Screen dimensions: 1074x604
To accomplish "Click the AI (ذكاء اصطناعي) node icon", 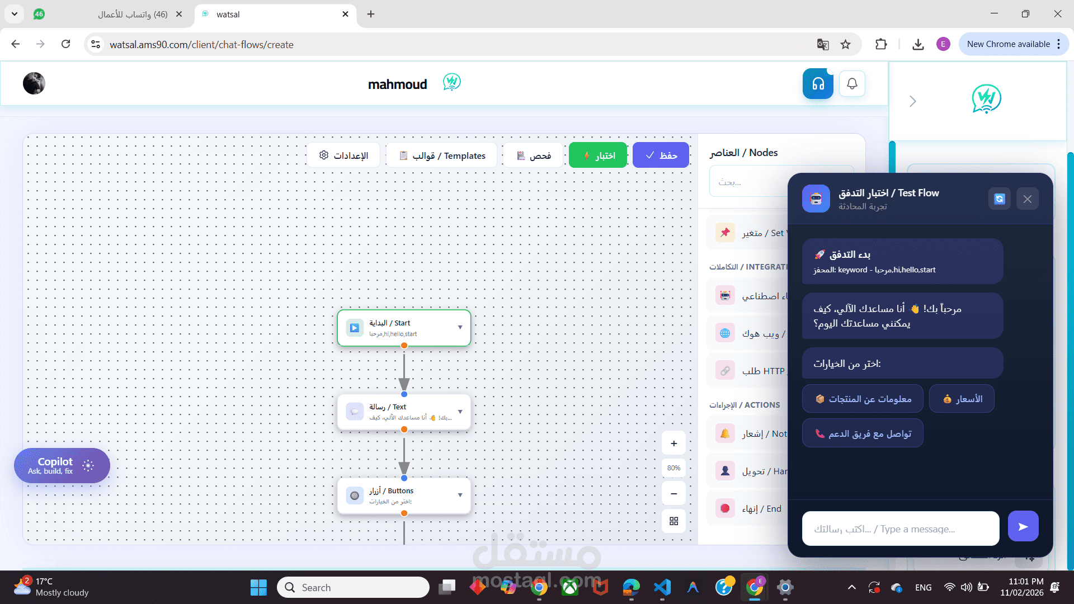I will pos(726,295).
